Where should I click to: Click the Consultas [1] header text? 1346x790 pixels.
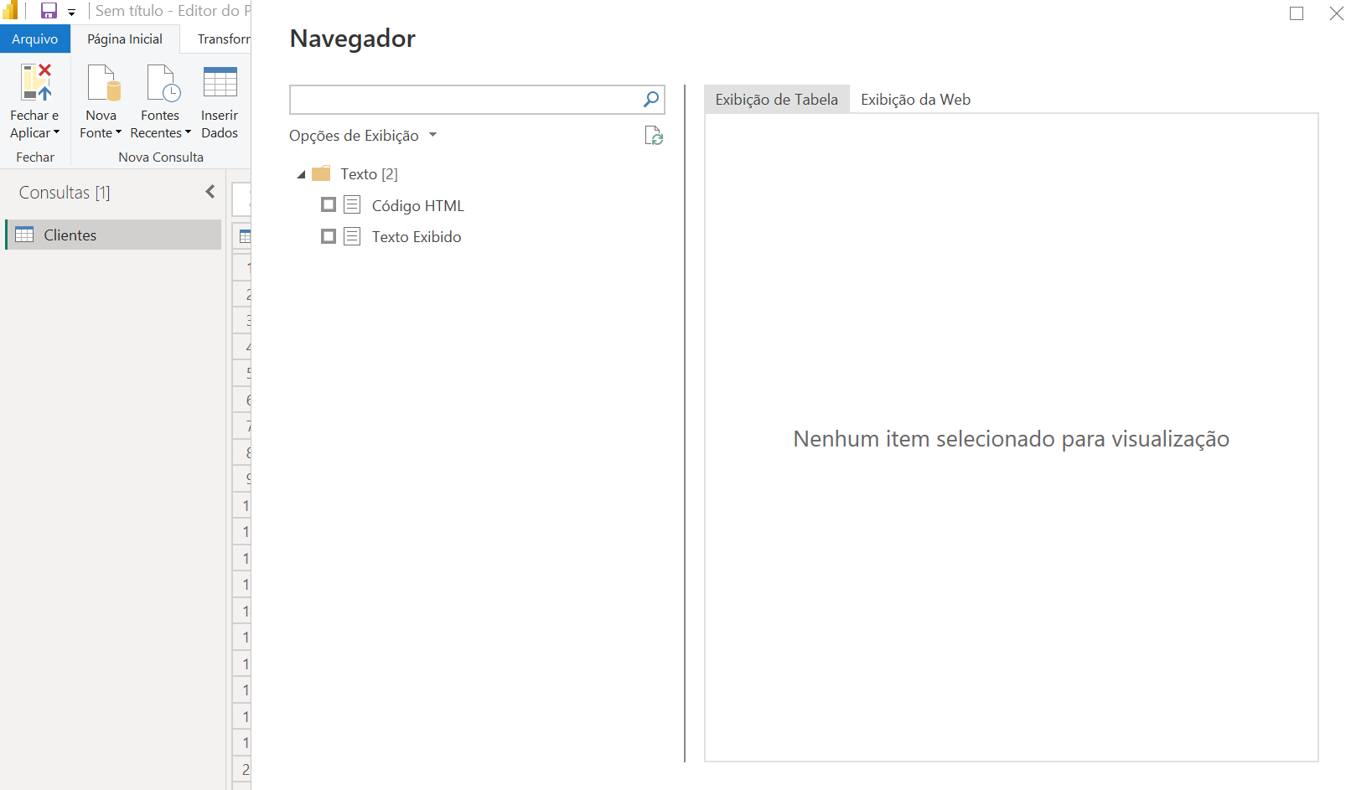coord(65,192)
